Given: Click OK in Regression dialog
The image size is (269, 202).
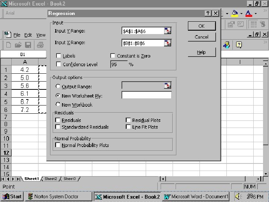Looking at the screenshot, I should [202, 26].
